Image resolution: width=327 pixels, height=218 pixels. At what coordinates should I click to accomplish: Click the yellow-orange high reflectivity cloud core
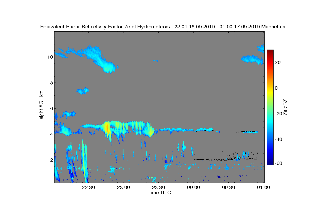coord(107,128)
